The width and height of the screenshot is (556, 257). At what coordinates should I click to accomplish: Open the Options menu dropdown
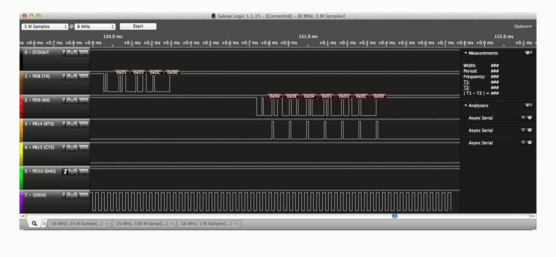tap(523, 27)
